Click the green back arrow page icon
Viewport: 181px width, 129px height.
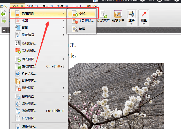click(x=3, y=13)
